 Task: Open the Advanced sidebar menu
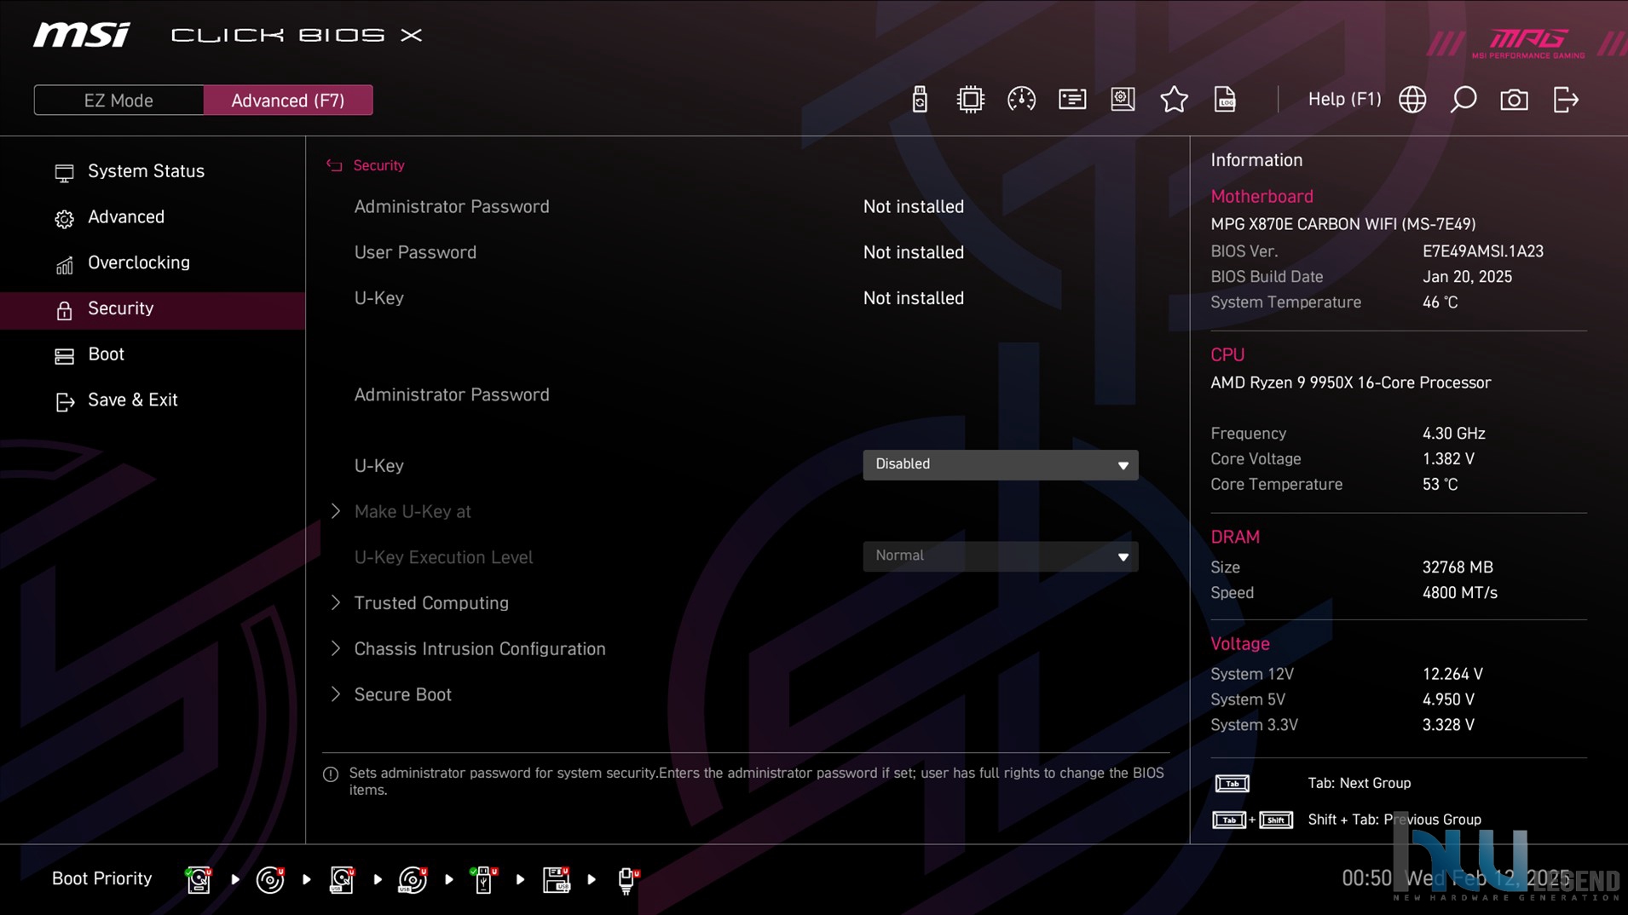153,217
